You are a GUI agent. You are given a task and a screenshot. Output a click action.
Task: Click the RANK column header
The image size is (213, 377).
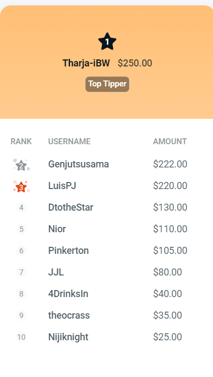point(21,142)
